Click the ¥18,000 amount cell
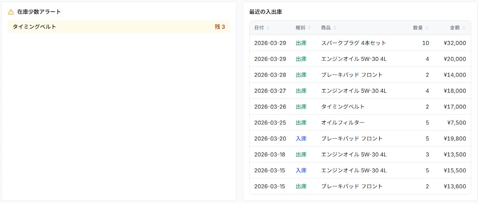 [455, 91]
